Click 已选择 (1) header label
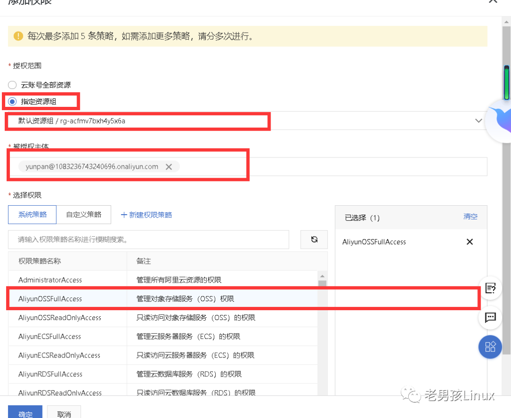This screenshot has width=511, height=418. tap(362, 218)
